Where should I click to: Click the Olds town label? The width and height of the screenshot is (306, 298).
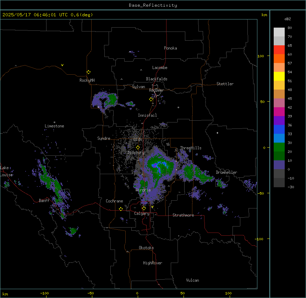[138, 139]
